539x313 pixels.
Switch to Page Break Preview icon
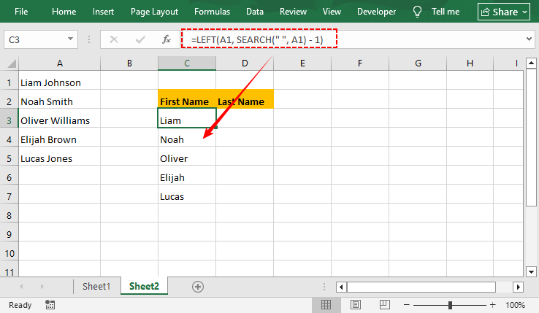click(x=385, y=304)
